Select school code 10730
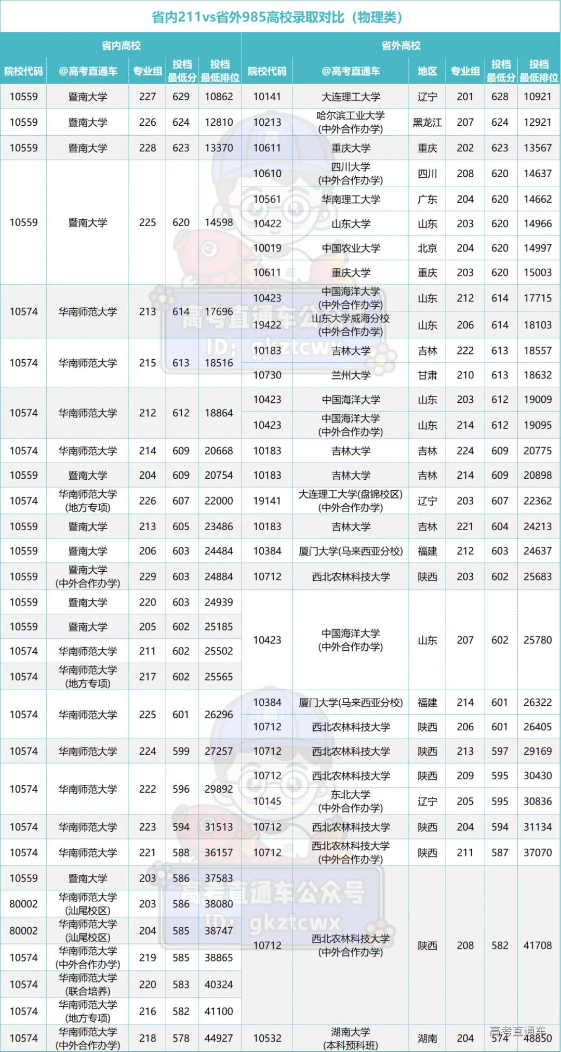Viewport: 561px width, 1052px height. [x=267, y=375]
